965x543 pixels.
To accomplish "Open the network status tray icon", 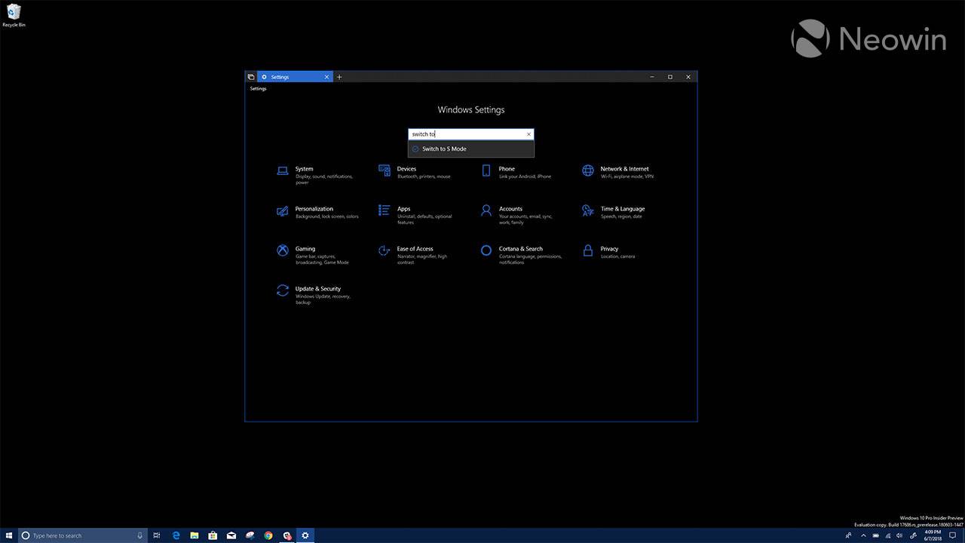I will click(888, 535).
